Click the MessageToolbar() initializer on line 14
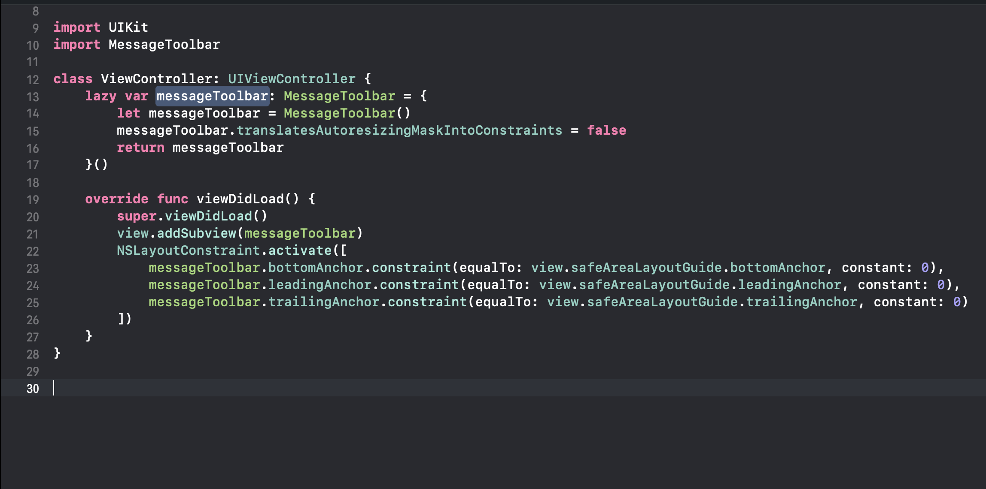The image size is (986, 489). [x=339, y=113]
